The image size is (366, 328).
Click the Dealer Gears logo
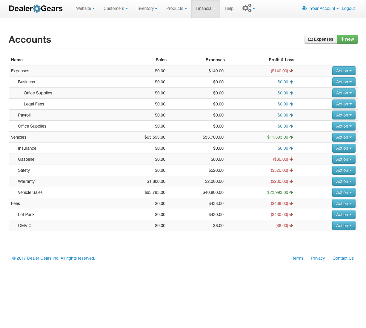pyautogui.click(x=36, y=8)
